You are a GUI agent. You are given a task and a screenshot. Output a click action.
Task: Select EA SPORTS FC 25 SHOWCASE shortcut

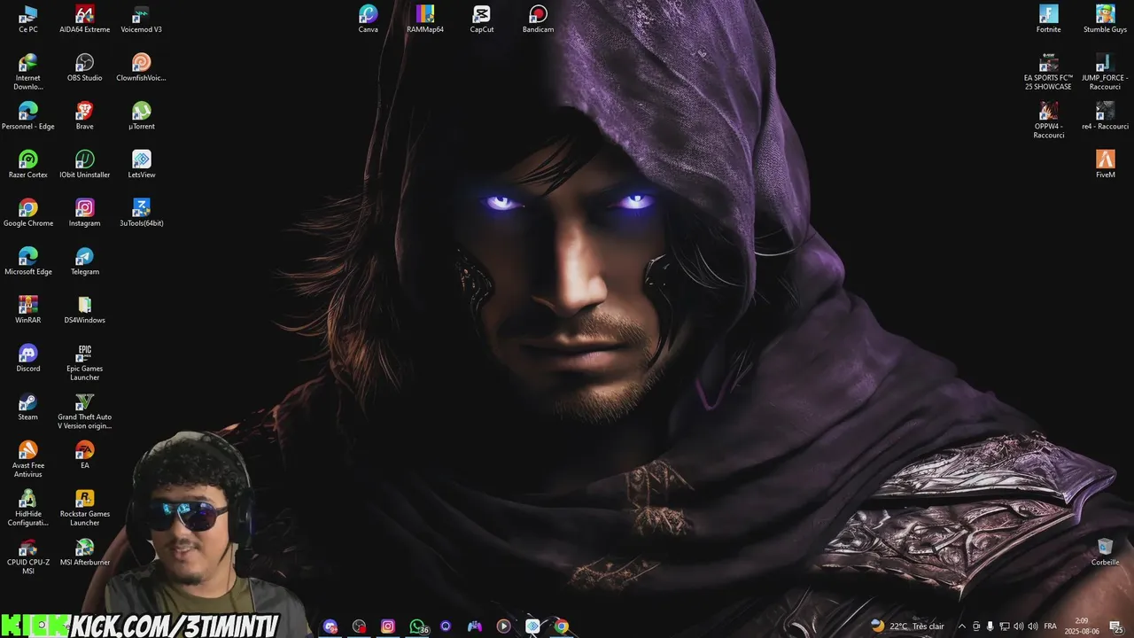pyautogui.click(x=1049, y=72)
